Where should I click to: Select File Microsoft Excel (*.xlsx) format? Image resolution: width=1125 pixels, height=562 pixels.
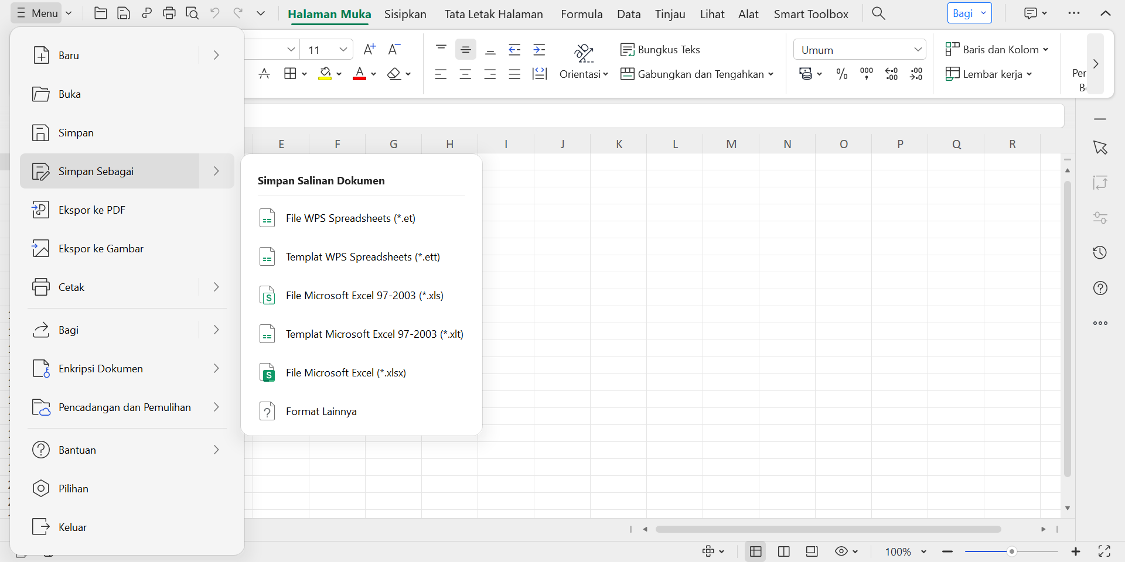(362, 373)
